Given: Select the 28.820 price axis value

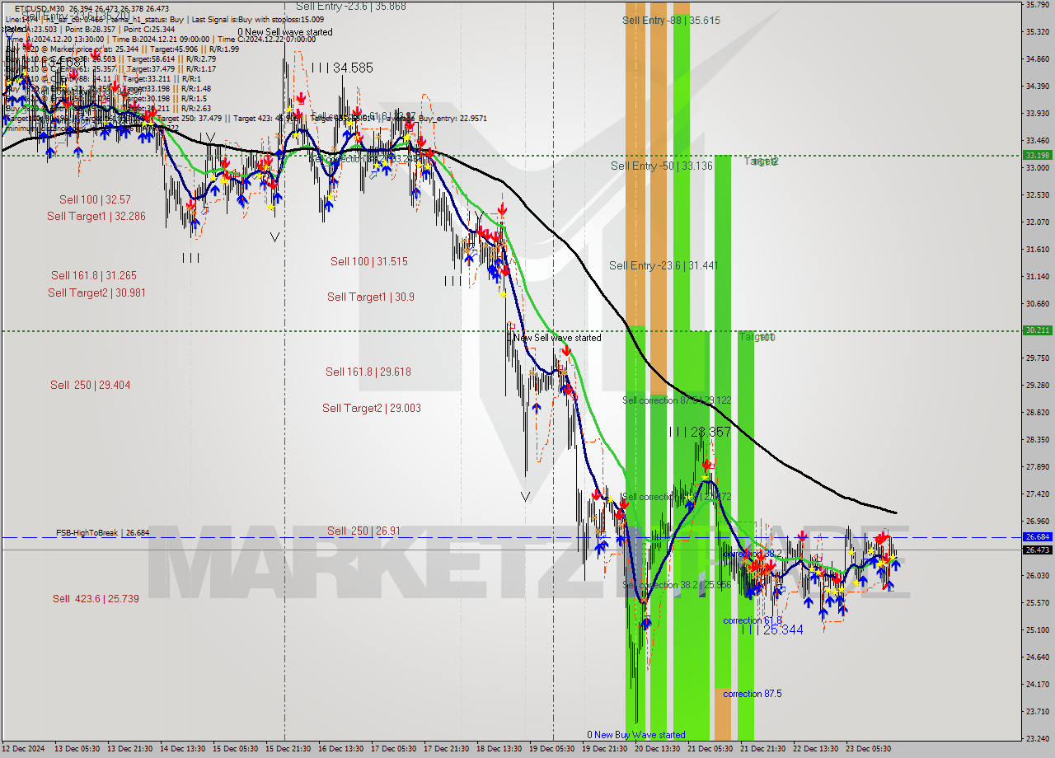Looking at the screenshot, I should (1037, 412).
